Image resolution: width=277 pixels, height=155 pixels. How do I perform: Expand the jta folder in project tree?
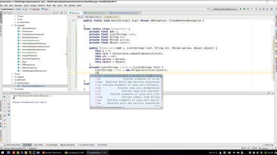pyautogui.click(x=15, y=19)
